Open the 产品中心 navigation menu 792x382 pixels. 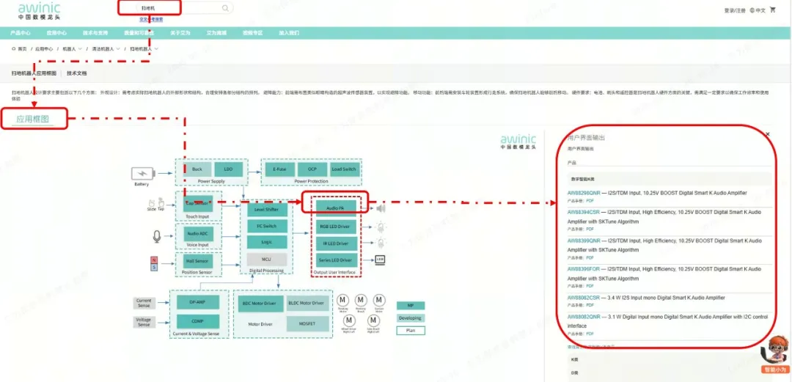[20, 33]
